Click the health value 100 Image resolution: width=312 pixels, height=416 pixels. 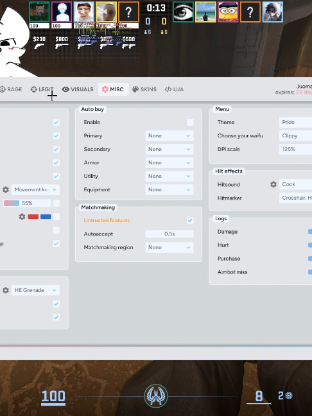click(53, 396)
